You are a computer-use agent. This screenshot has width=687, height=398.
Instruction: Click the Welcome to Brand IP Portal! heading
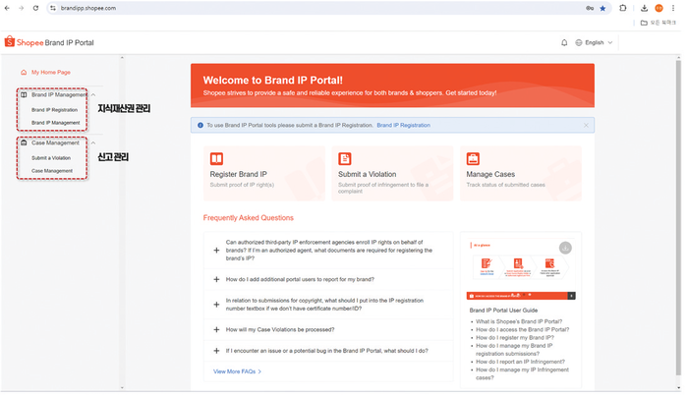[272, 81]
